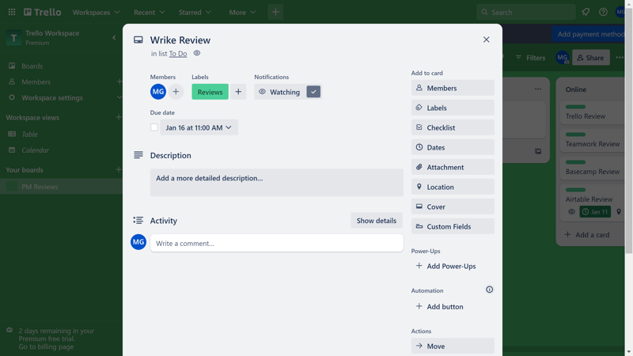633x356 pixels.
Task: Expand the Workspaces menu
Action: point(96,12)
